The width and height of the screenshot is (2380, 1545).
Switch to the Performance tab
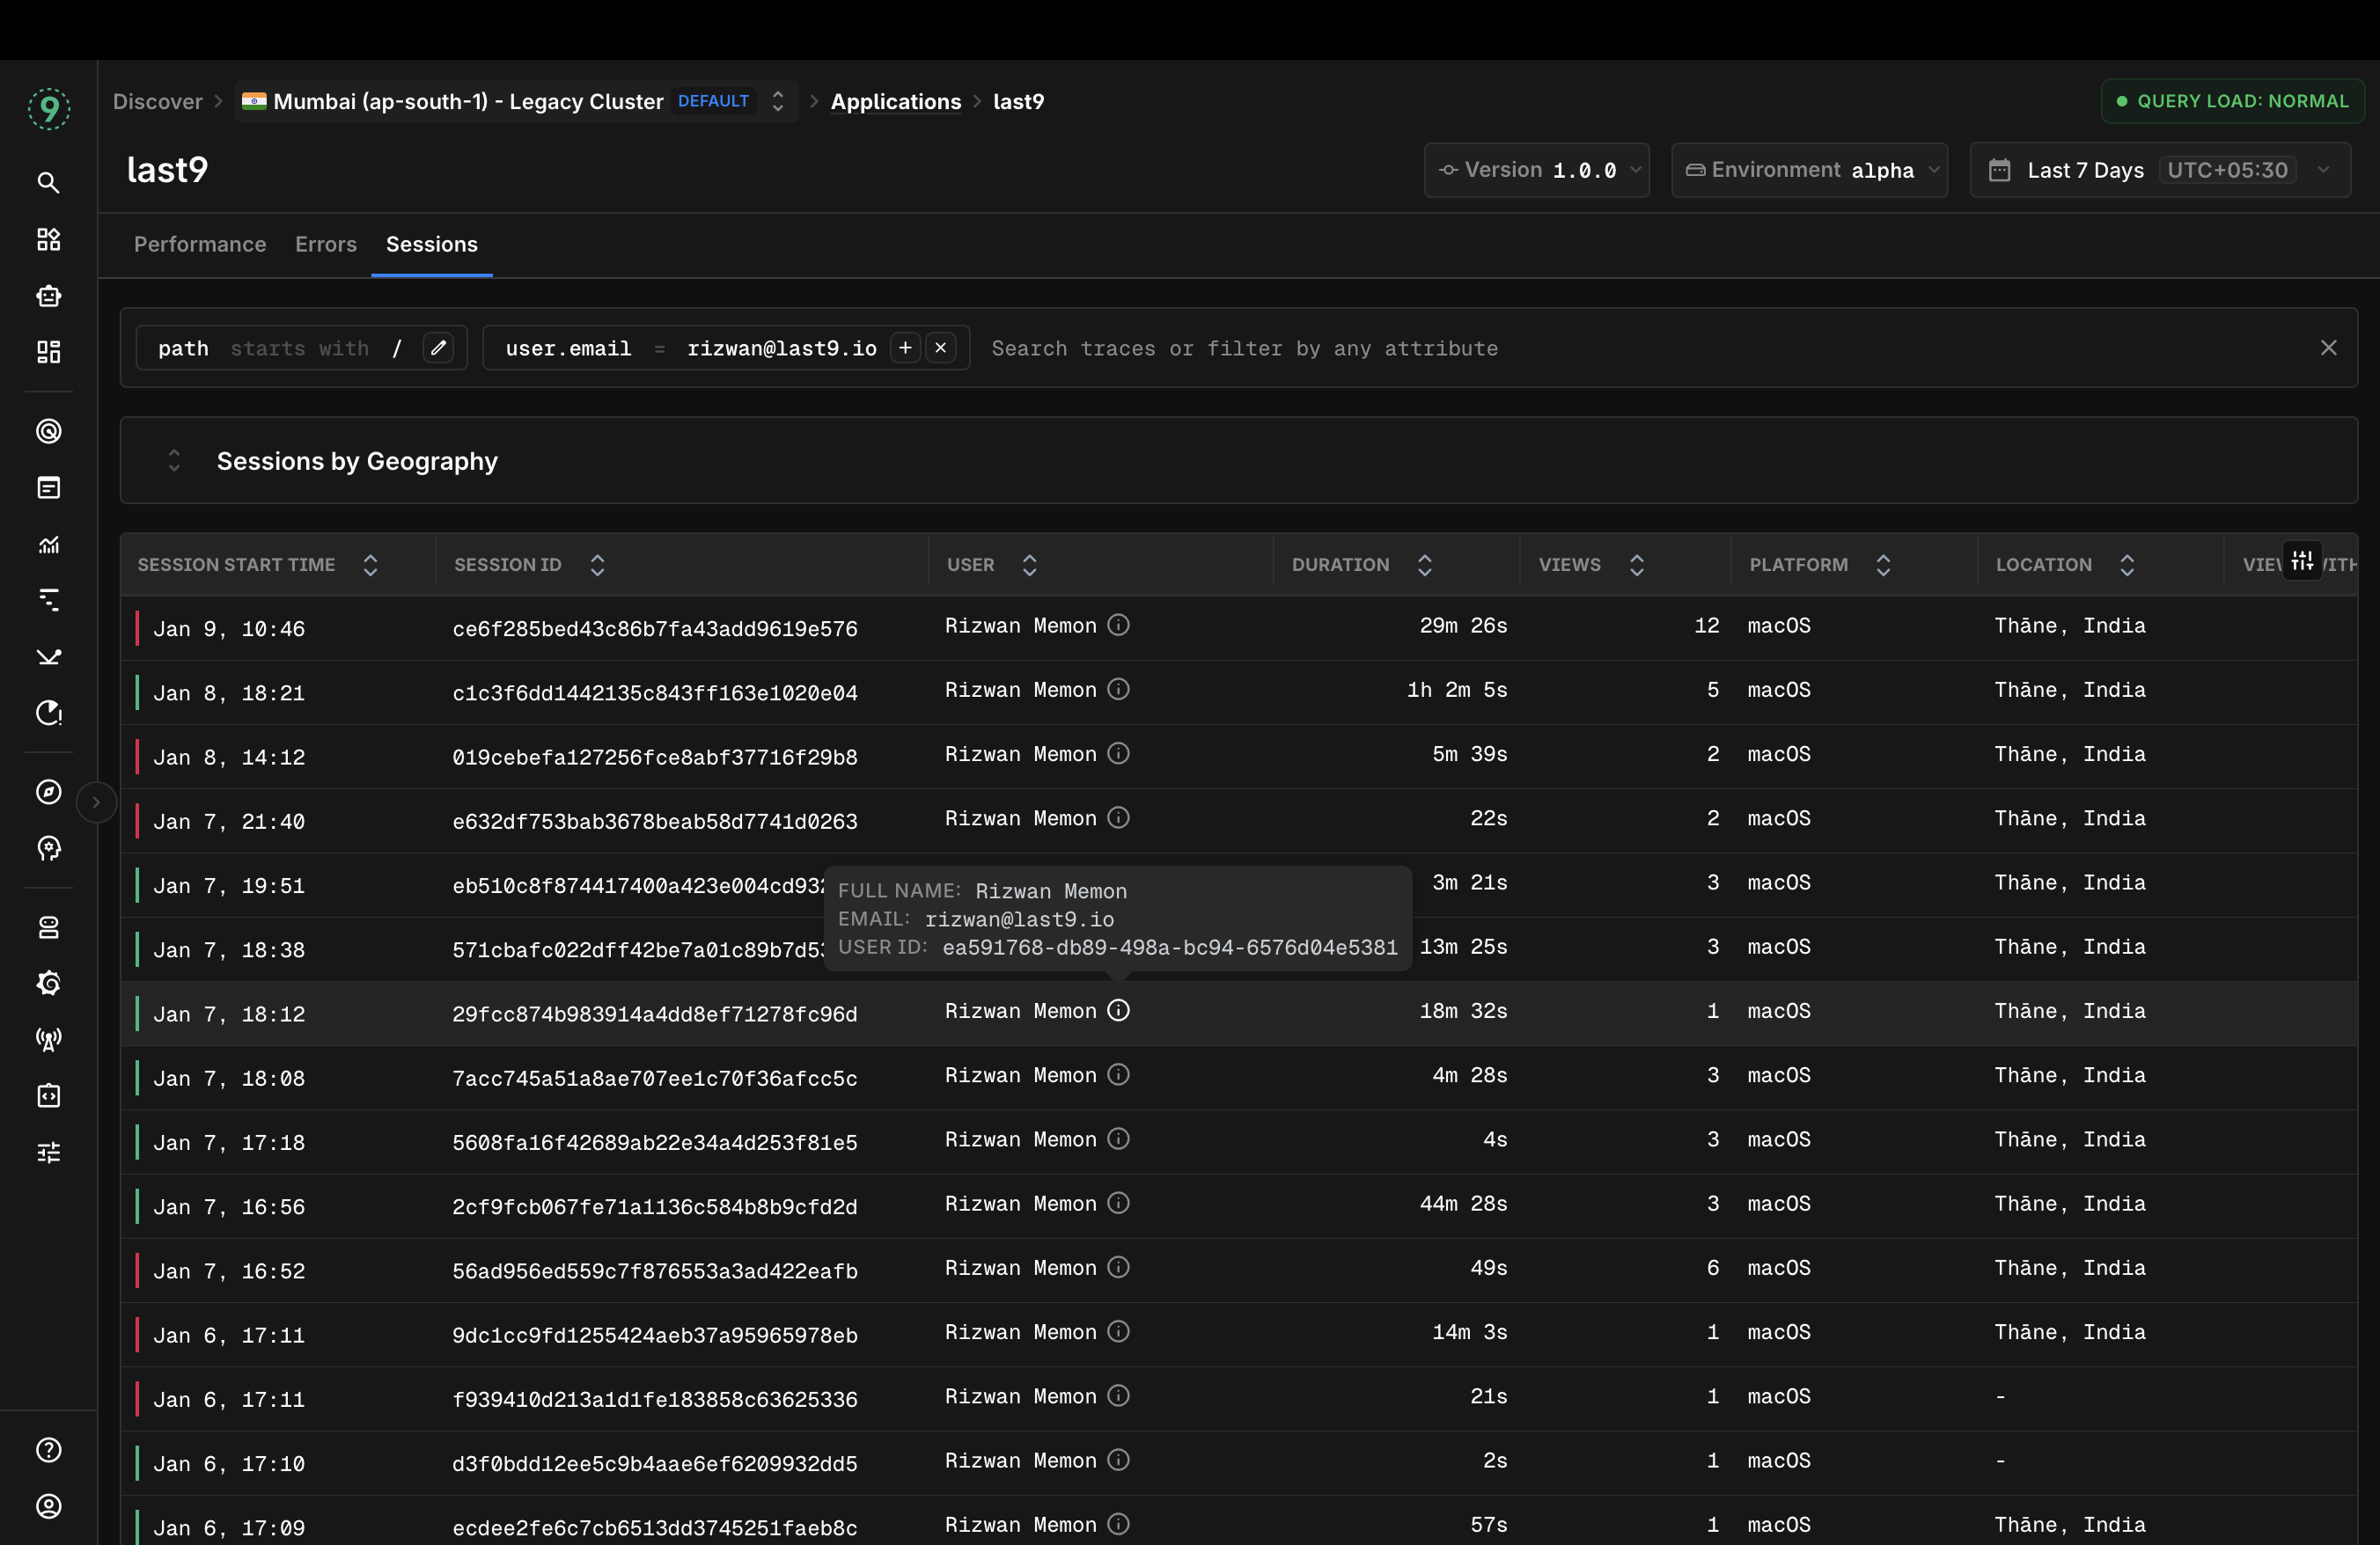click(200, 244)
